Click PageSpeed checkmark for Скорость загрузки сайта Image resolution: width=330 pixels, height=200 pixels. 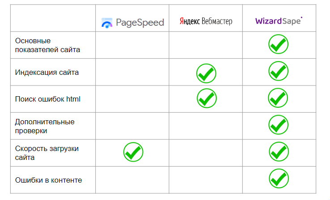tap(133, 152)
